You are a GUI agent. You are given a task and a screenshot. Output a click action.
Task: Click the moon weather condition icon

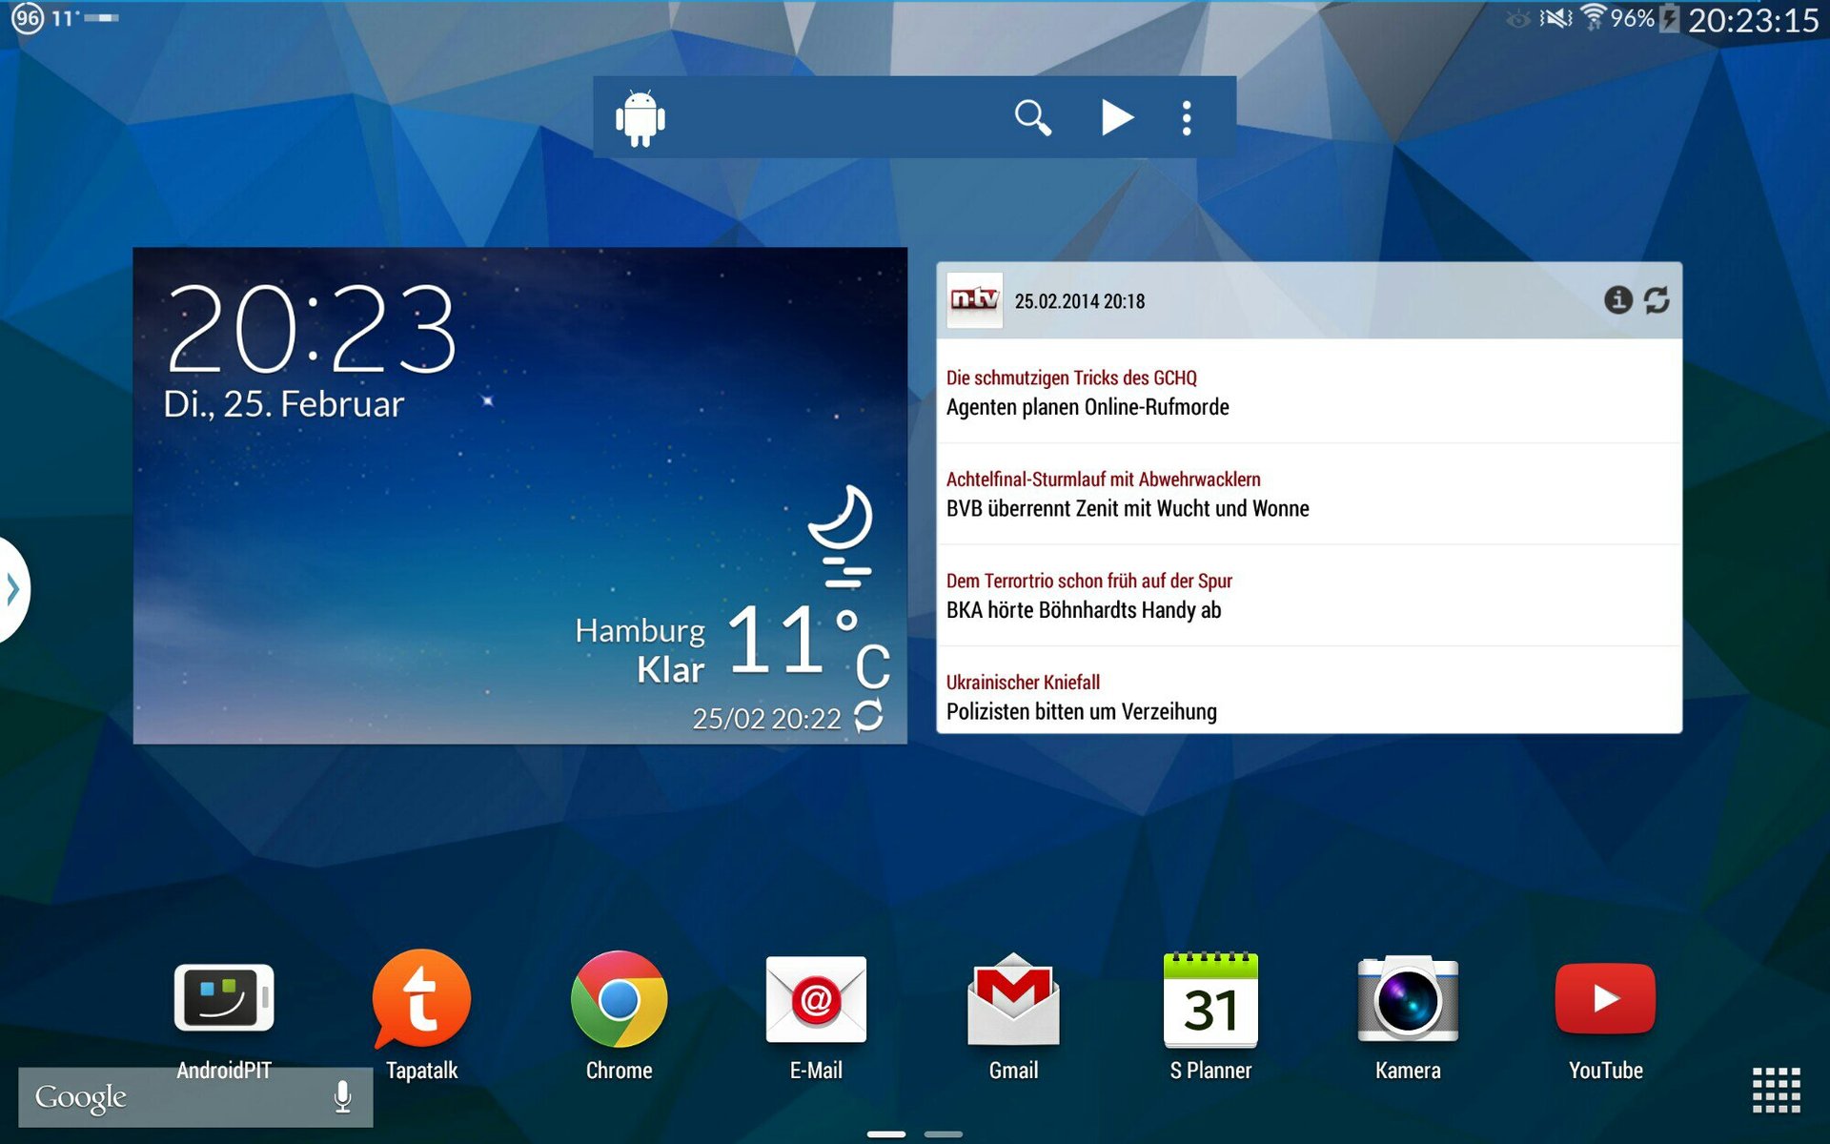(841, 536)
